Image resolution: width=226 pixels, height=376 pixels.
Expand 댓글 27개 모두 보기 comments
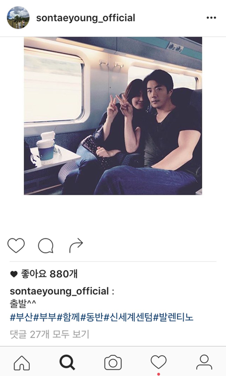(x=49, y=334)
